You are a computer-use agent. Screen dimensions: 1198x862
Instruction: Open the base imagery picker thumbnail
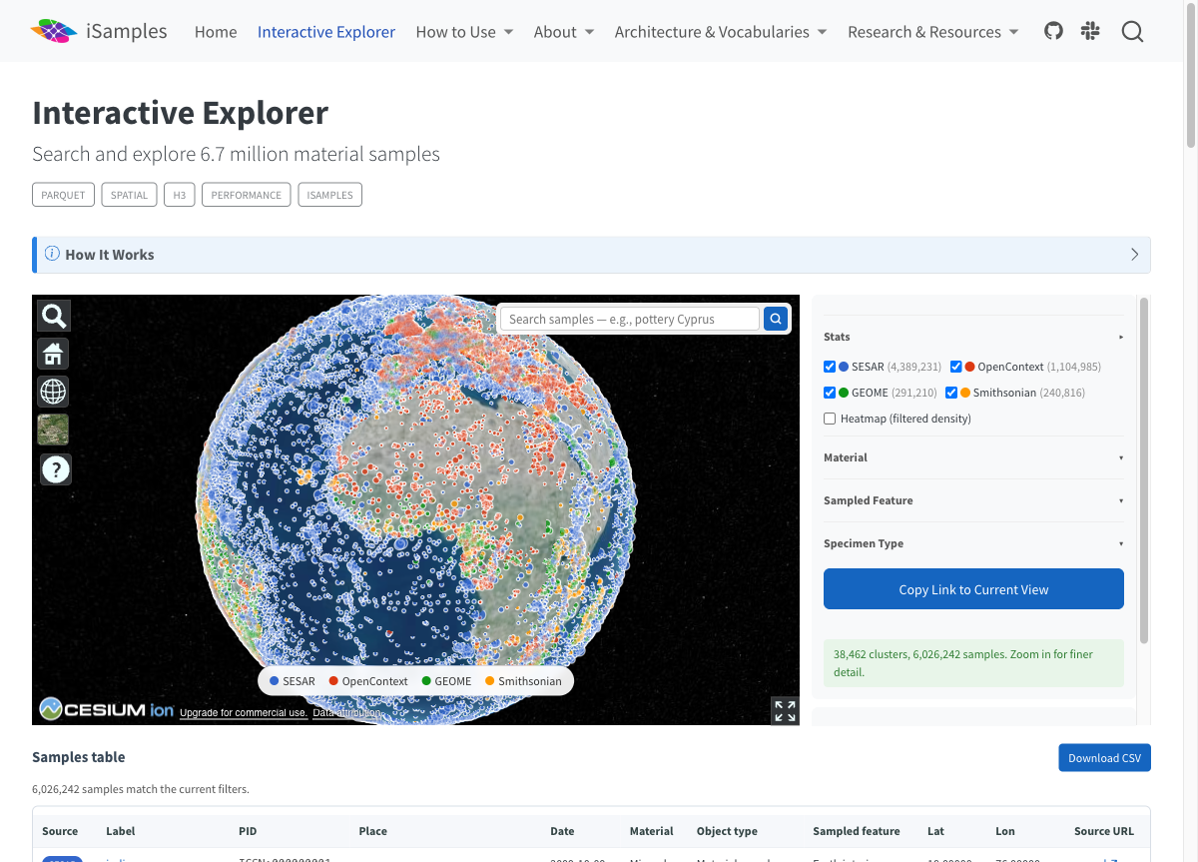[x=54, y=430]
